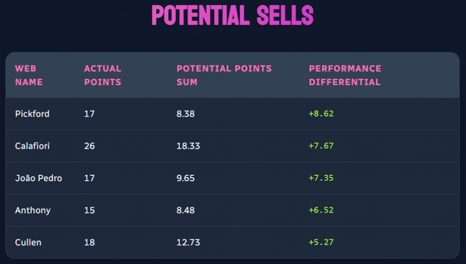Click Calafiori's actual points value 26
Viewport: 466px width, 264px height.
90,146
